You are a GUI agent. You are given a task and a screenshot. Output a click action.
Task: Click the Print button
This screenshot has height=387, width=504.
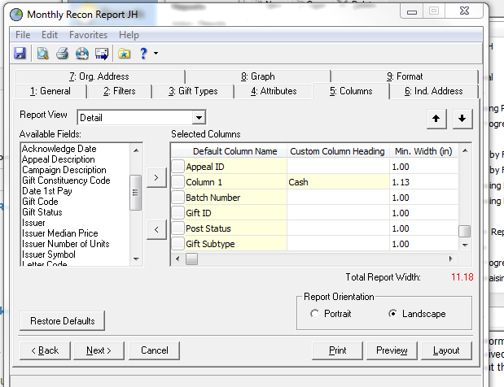[x=338, y=350]
